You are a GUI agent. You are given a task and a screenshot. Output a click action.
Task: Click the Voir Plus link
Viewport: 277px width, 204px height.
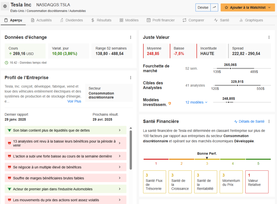[74, 101]
